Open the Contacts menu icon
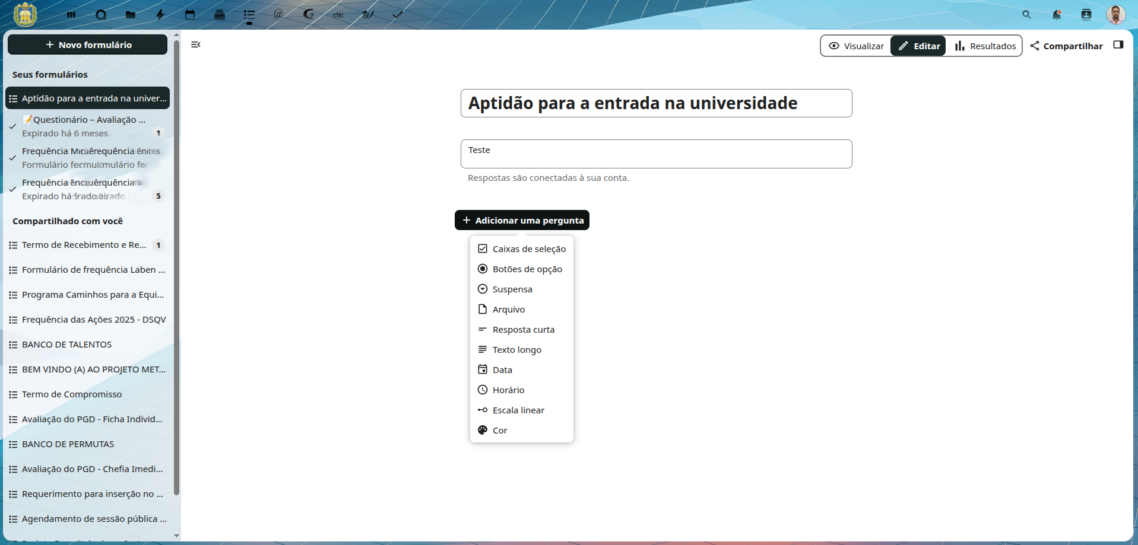Screen dimensions: 1138x545 coord(1086,15)
